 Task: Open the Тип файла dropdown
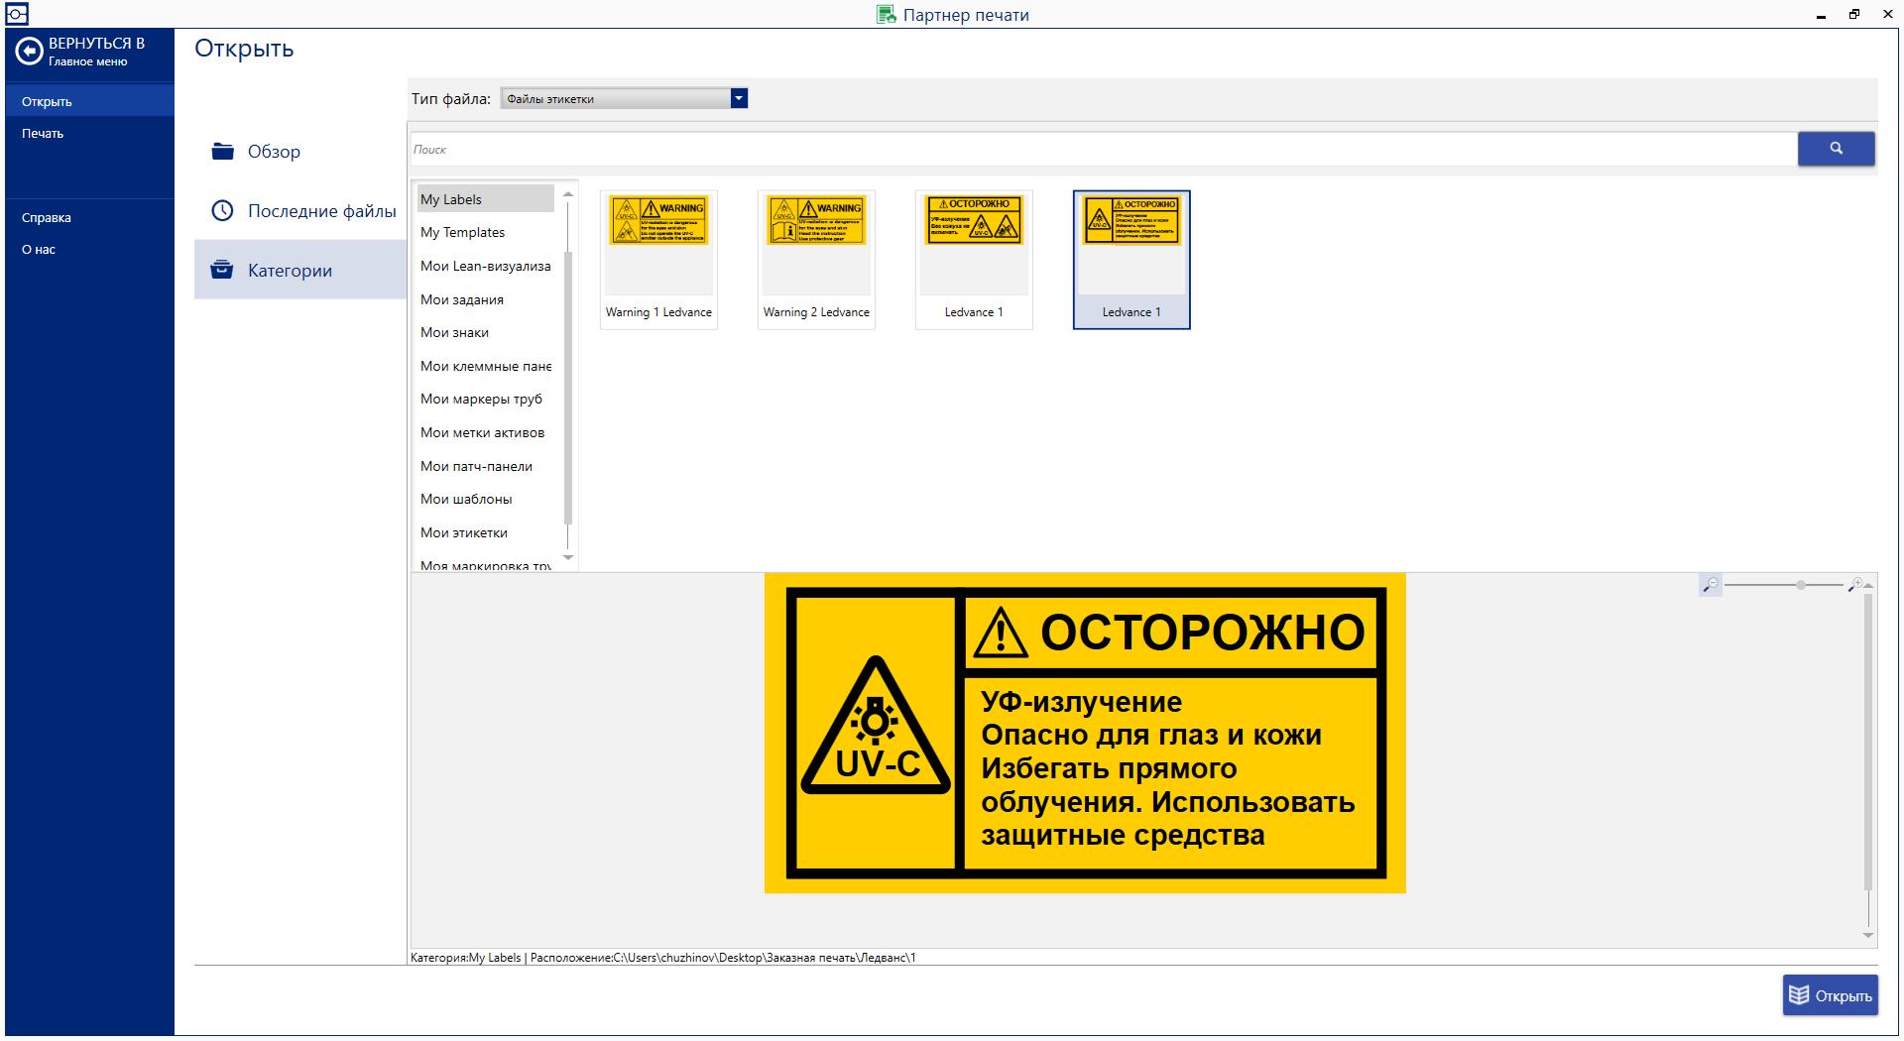coord(738,98)
